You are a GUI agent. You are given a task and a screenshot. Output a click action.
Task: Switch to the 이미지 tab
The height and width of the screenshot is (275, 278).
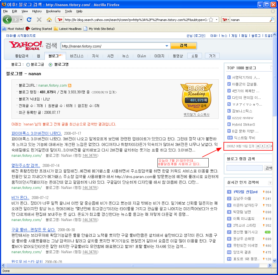(x=159, y=56)
